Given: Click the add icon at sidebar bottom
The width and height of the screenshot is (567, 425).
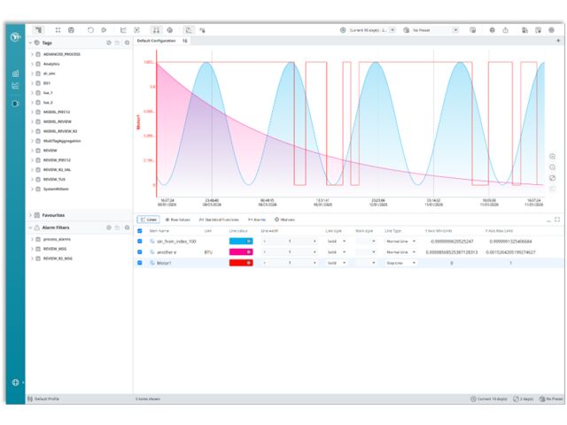Looking at the screenshot, I should click(15, 382).
